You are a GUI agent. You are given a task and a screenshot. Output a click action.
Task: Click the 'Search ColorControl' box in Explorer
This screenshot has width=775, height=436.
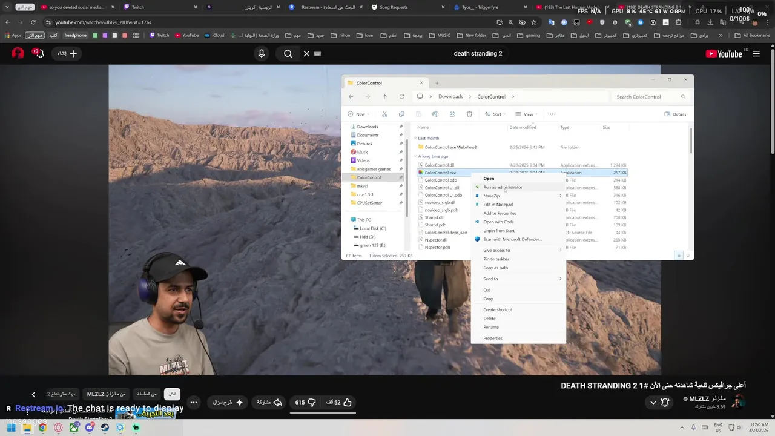[x=650, y=97]
